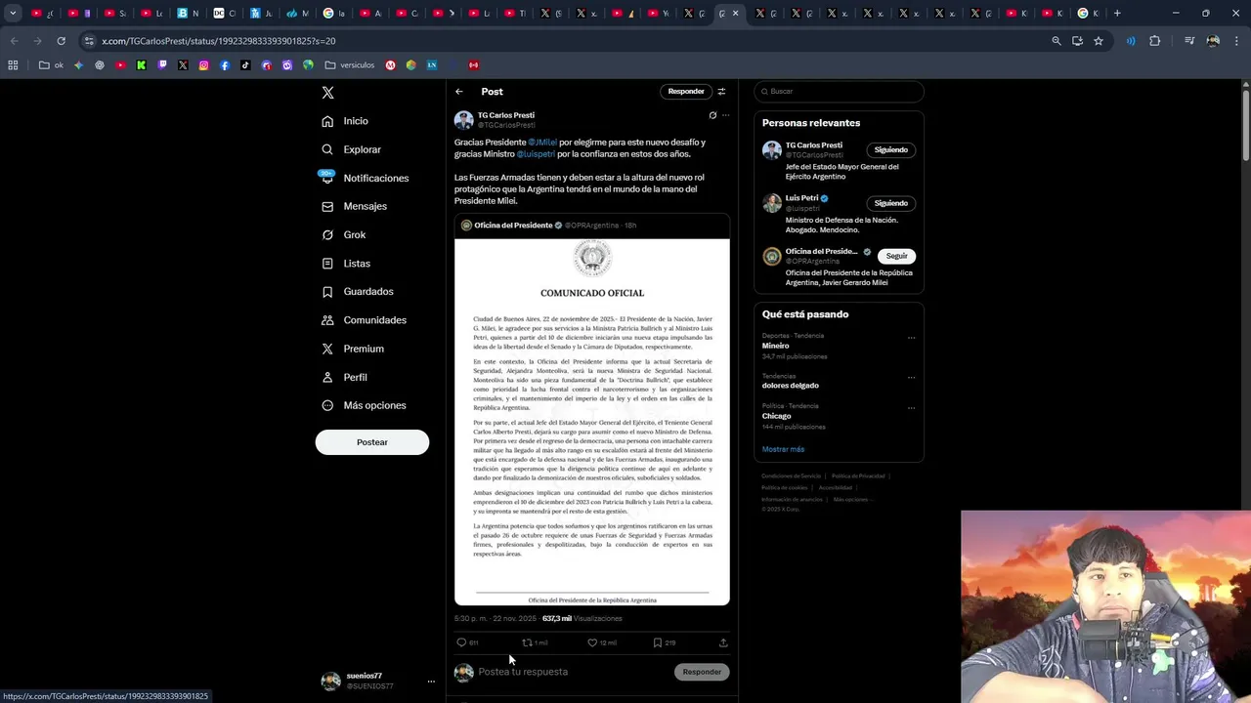Click Siguiendo for TG Carlos Presti
This screenshot has height=703, width=1251.
click(890, 150)
